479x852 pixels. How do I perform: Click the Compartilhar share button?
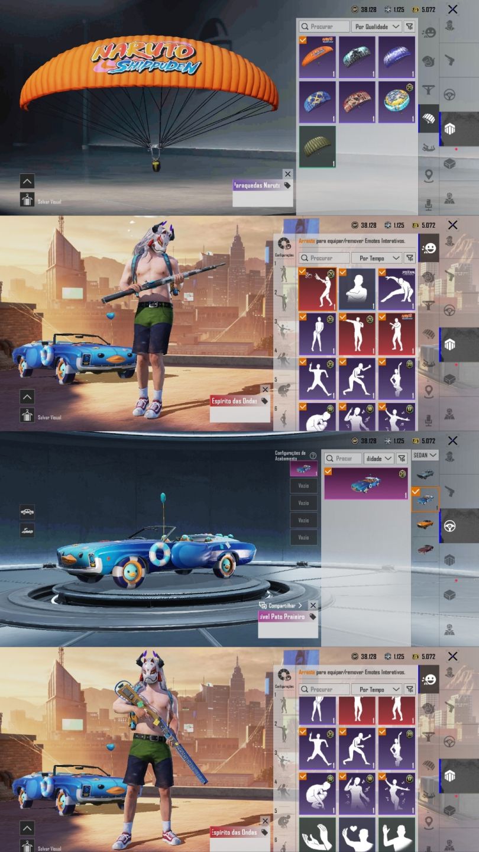281,605
